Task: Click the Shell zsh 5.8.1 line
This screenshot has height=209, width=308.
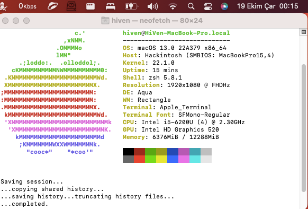Action: [x=152, y=77]
